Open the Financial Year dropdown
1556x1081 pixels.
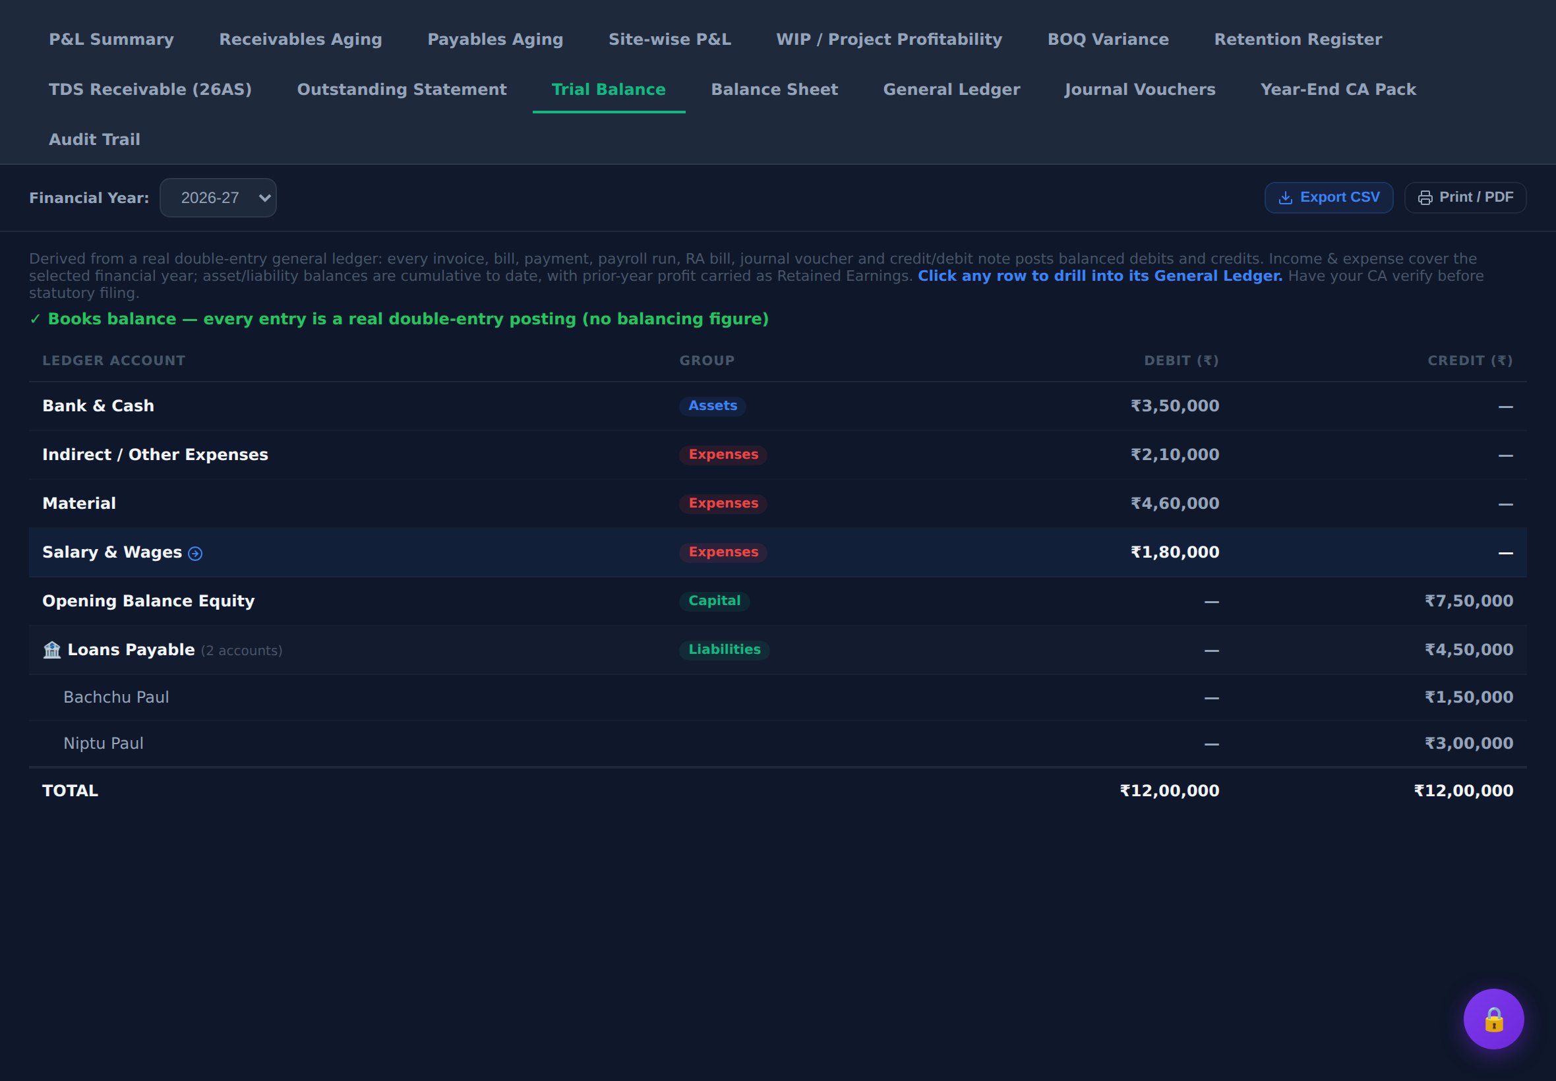click(218, 198)
